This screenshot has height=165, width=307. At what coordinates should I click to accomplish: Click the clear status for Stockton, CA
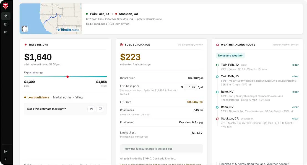tap(295, 119)
